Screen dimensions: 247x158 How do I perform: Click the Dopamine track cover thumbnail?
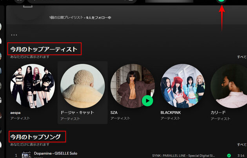(27, 155)
